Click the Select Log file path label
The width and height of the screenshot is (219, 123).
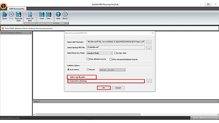pos(78,77)
